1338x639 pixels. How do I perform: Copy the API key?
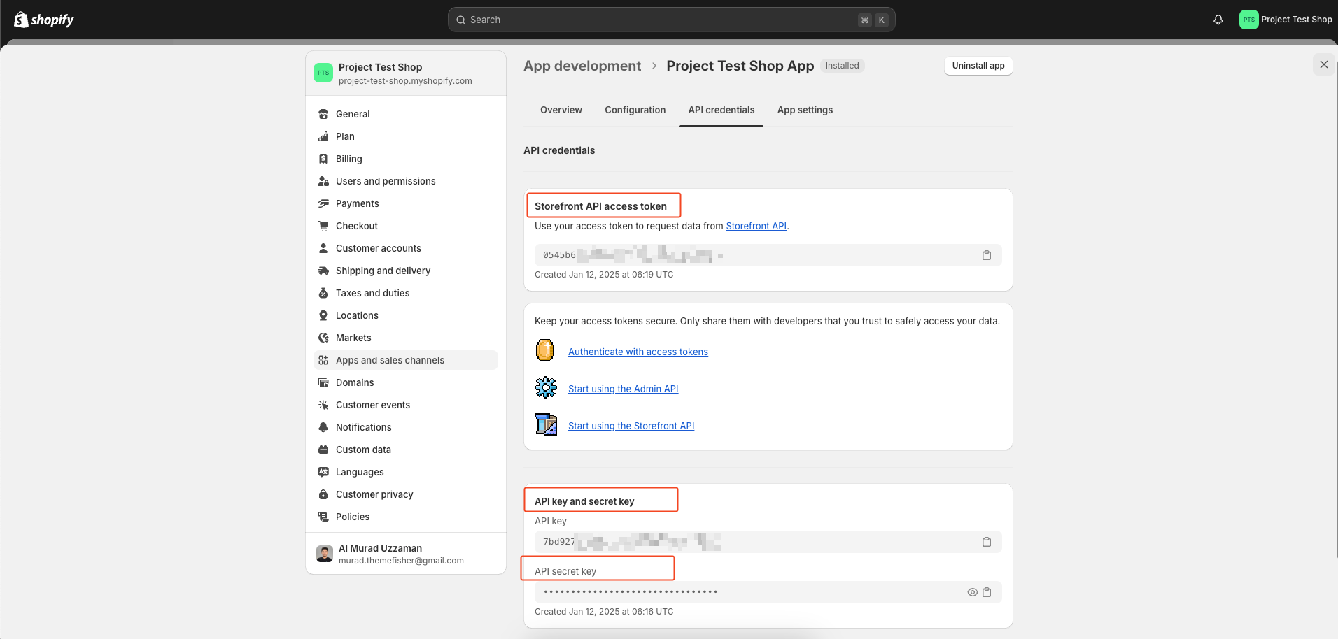[986, 542]
